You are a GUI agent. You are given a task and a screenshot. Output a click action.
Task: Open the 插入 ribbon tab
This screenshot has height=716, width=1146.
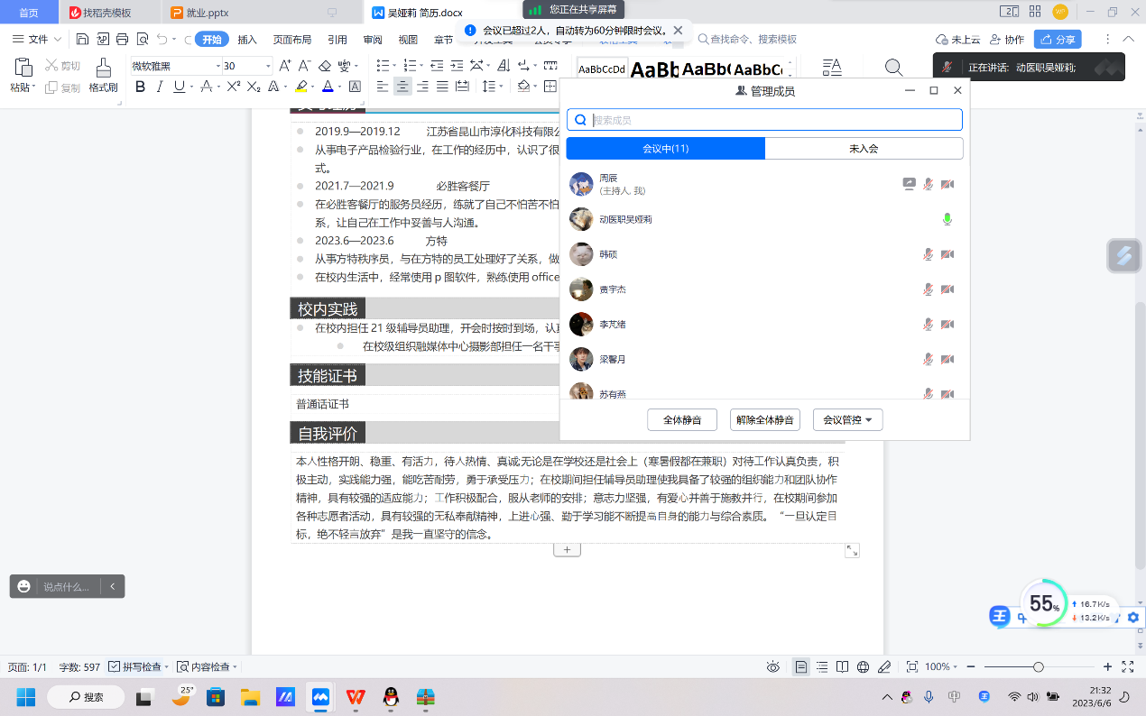pyautogui.click(x=247, y=40)
